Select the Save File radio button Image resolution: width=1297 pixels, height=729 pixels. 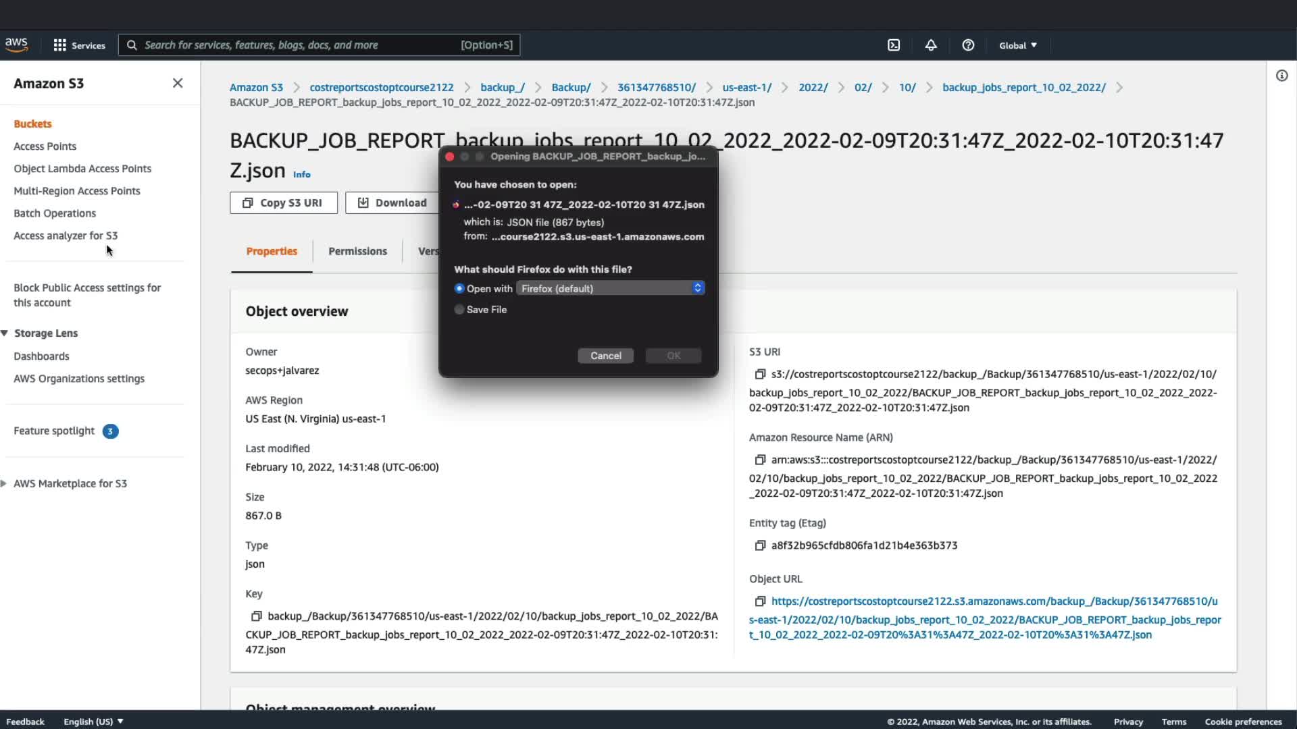pos(459,310)
